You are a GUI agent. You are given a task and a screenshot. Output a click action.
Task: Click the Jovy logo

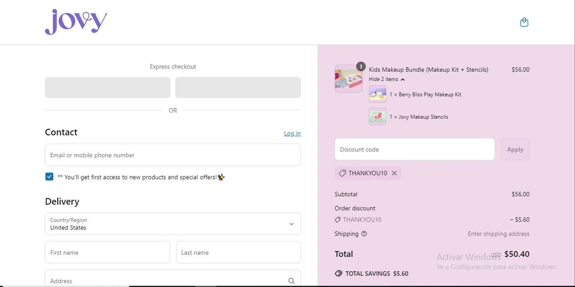click(x=76, y=22)
